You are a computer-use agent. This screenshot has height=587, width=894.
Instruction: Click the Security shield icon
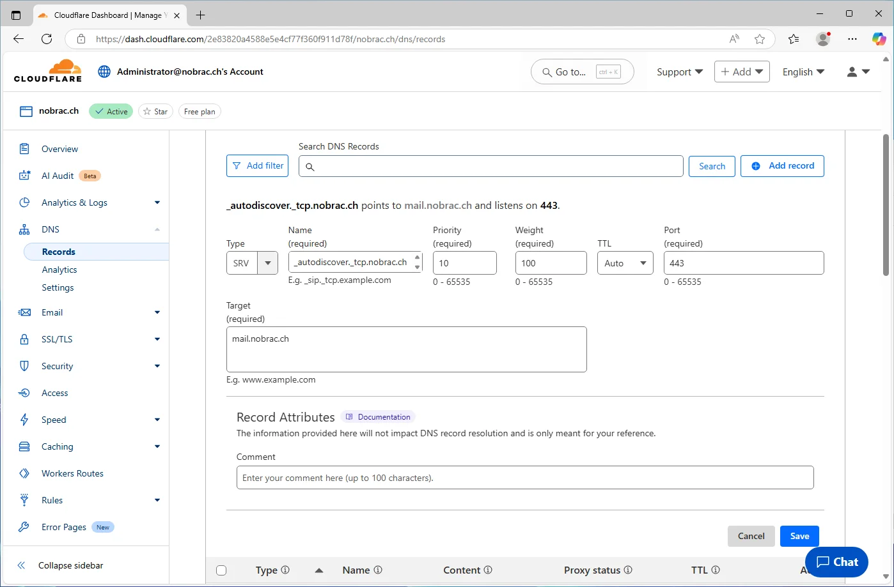point(24,366)
